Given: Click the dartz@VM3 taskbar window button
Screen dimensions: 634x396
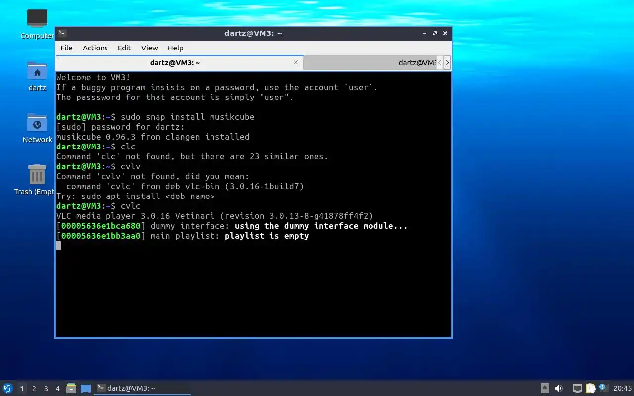Looking at the screenshot, I should (x=143, y=388).
